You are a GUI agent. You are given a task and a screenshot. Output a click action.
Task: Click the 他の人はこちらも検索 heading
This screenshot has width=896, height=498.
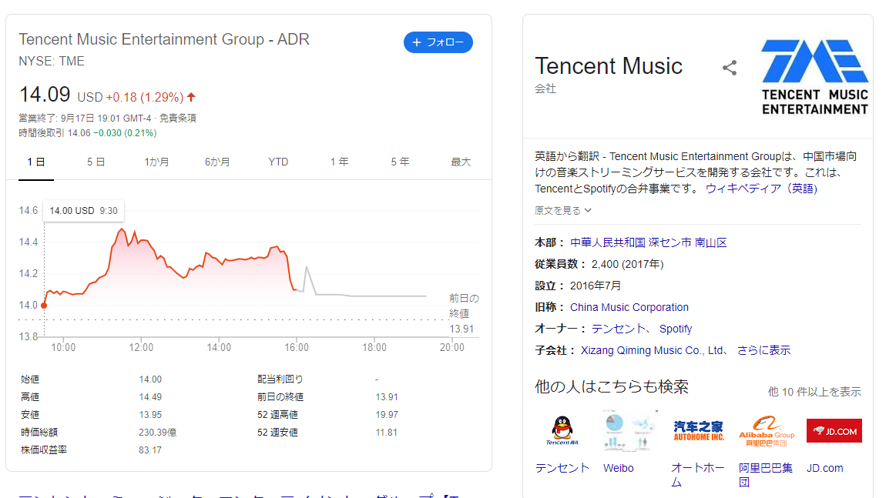point(612,386)
